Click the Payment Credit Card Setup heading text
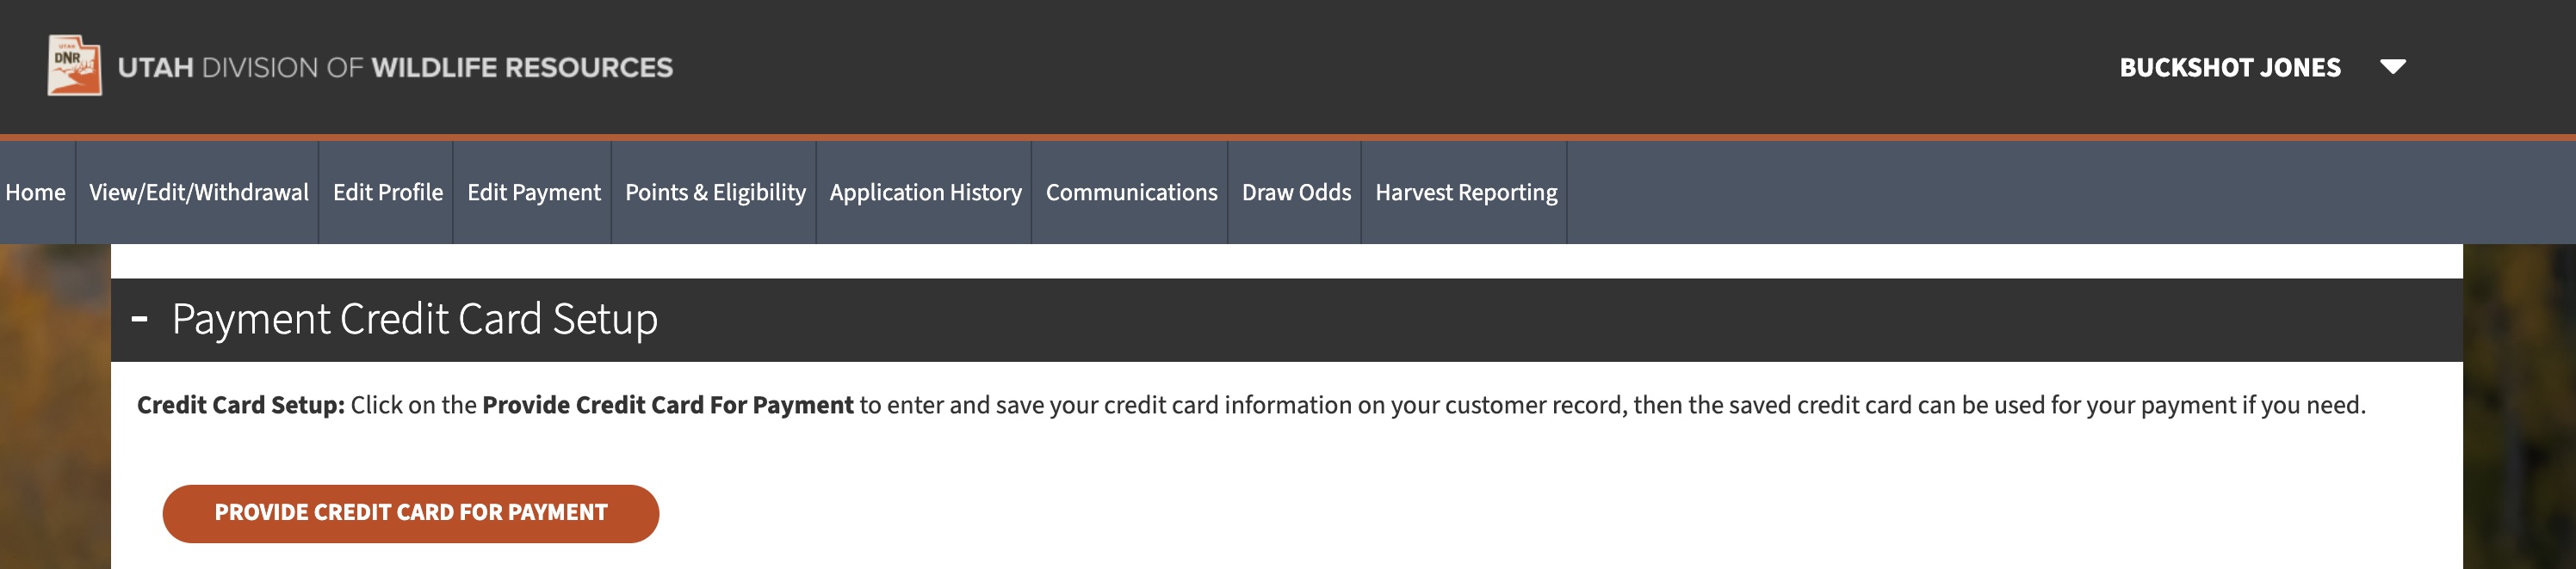This screenshot has height=569, width=2576. click(414, 320)
